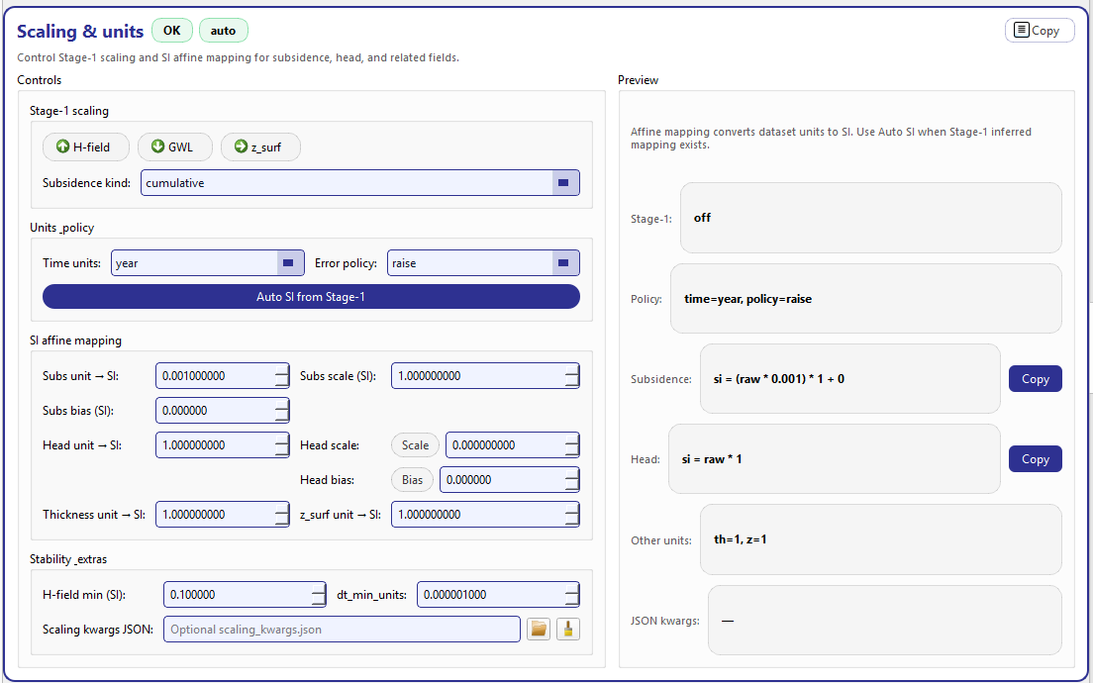Screen dimensions: 1093x683
Task: Toggle the auto pill in the header
Action: 223,30
